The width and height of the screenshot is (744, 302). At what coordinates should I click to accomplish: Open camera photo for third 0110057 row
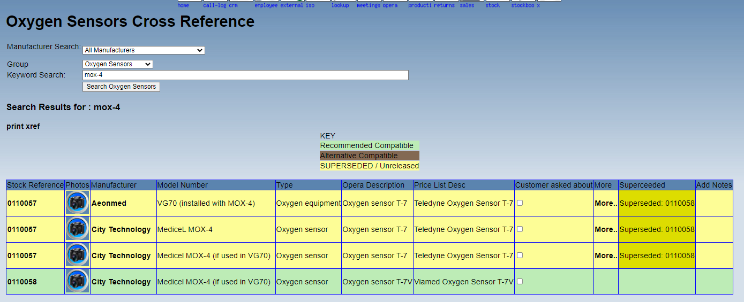point(77,255)
